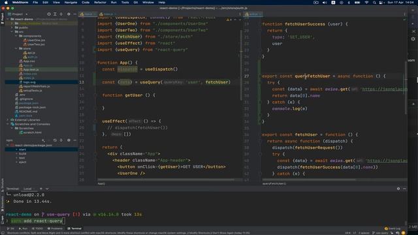
Task: Click the locate/select opened file icon in Project panel
Action: 49,14
